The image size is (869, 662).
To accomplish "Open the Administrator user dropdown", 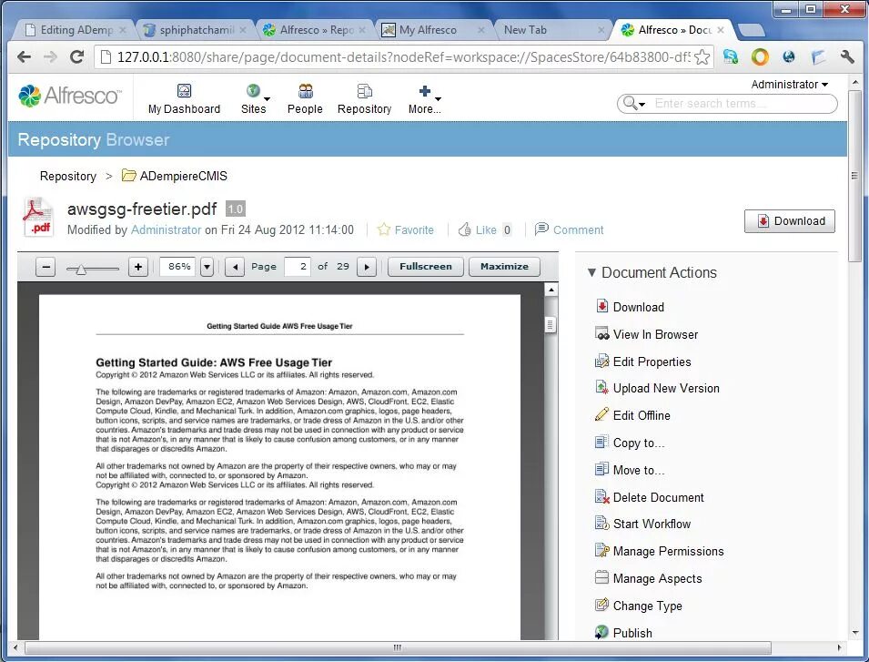I will (789, 85).
